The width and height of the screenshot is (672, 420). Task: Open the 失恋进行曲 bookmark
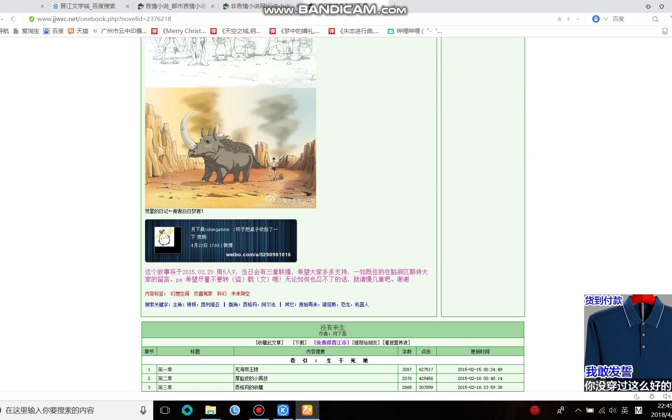click(354, 31)
